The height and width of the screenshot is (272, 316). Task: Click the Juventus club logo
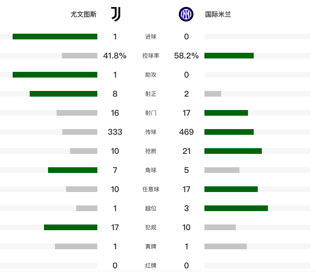point(116,14)
